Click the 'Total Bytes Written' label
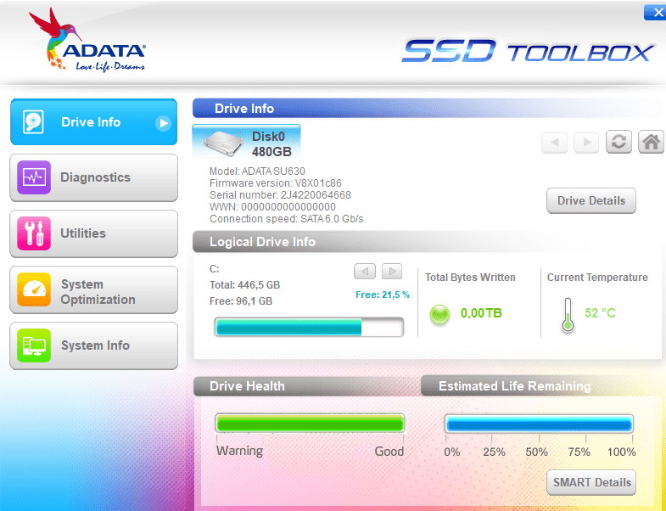Viewport: 666px width, 511px height. (x=470, y=278)
